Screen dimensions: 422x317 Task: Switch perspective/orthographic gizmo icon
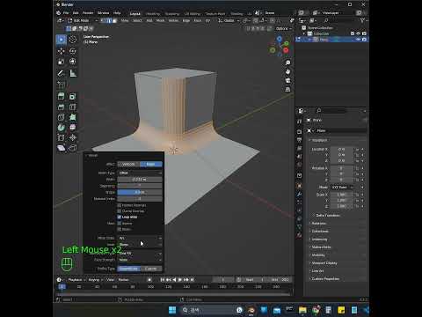pyautogui.click(x=287, y=89)
